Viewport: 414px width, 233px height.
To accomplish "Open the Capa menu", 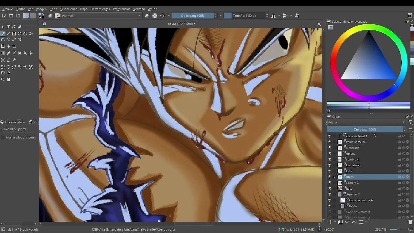I will click(53, 9).
